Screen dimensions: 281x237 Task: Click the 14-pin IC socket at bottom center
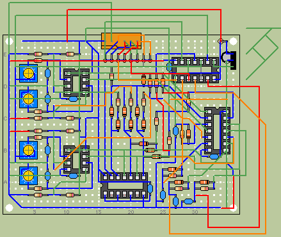click(124, 186)
